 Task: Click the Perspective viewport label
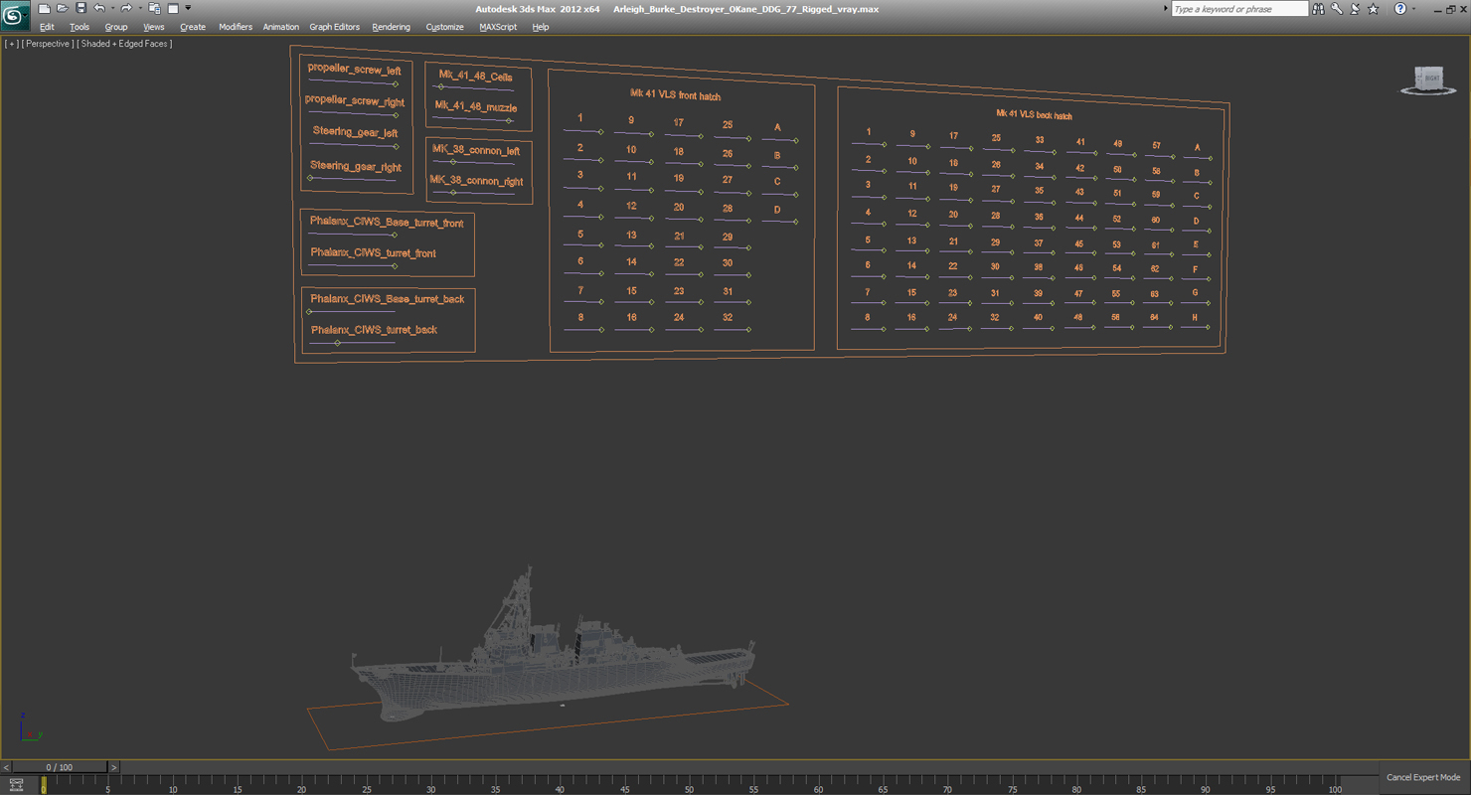(47, 44)
